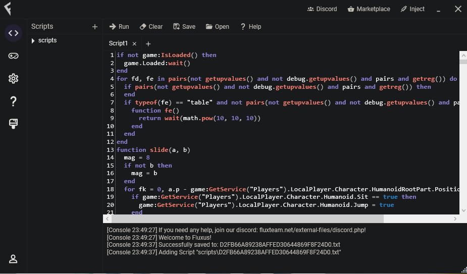Switch to the Script1 tab
The width and height of the screenshot is (467, 274).
point(118,43)
